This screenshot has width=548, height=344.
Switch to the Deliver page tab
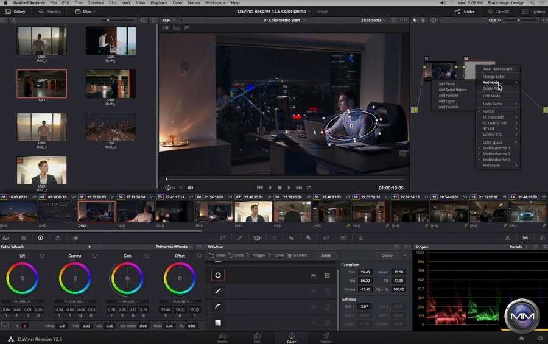(x=326, y=338)
